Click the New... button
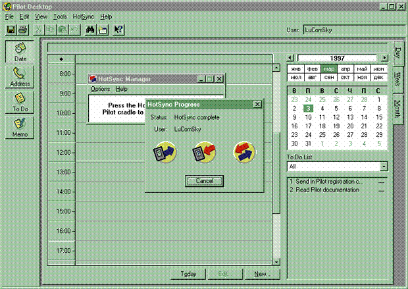 coord(263,274)
